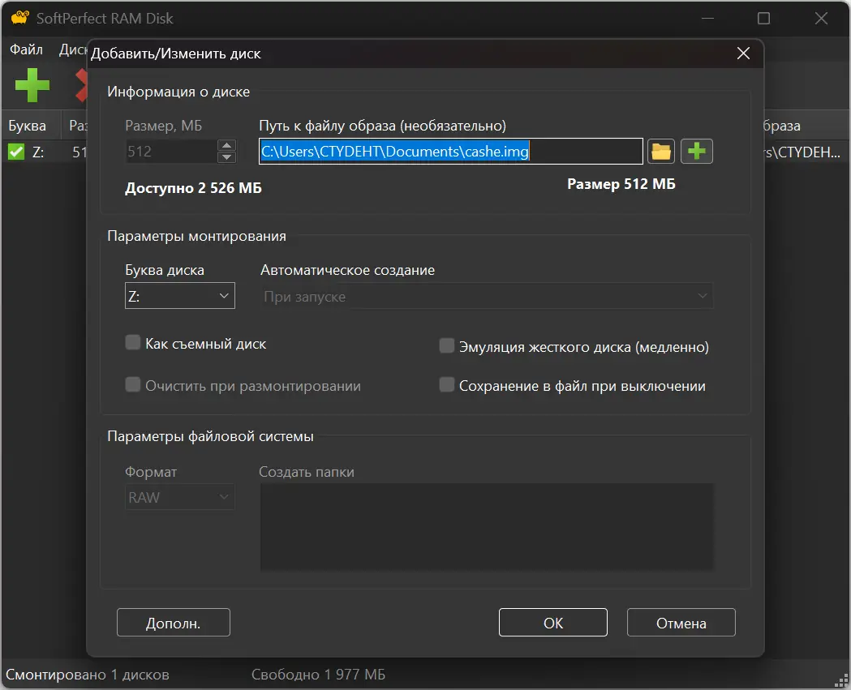Open the Буква диска Z: dropdown

(x=179, y=296)
